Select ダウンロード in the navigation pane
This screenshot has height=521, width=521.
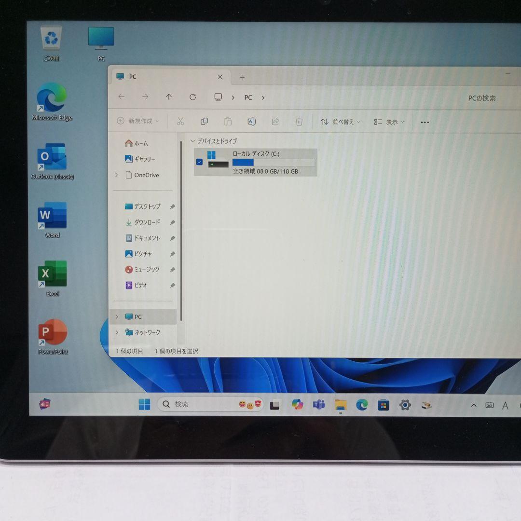(x=147, y=222)
